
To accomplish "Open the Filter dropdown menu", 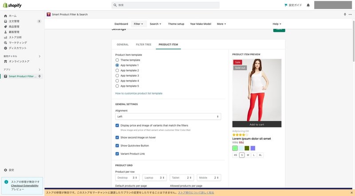I will [138, 24].
